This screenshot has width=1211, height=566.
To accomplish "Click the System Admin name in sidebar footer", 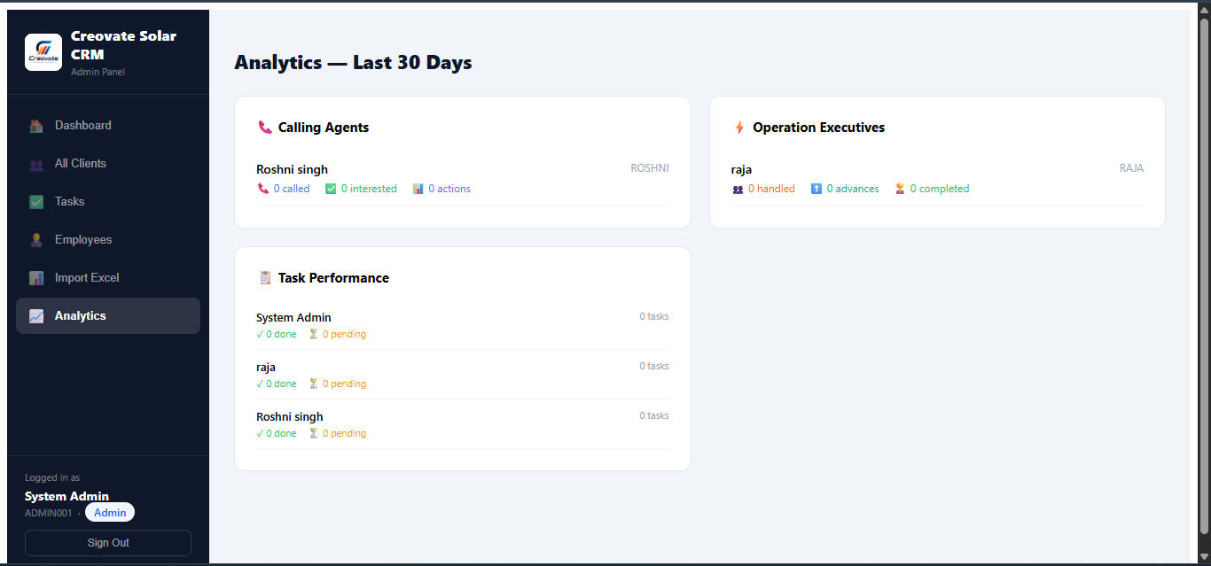I will (x=66, y=496).
